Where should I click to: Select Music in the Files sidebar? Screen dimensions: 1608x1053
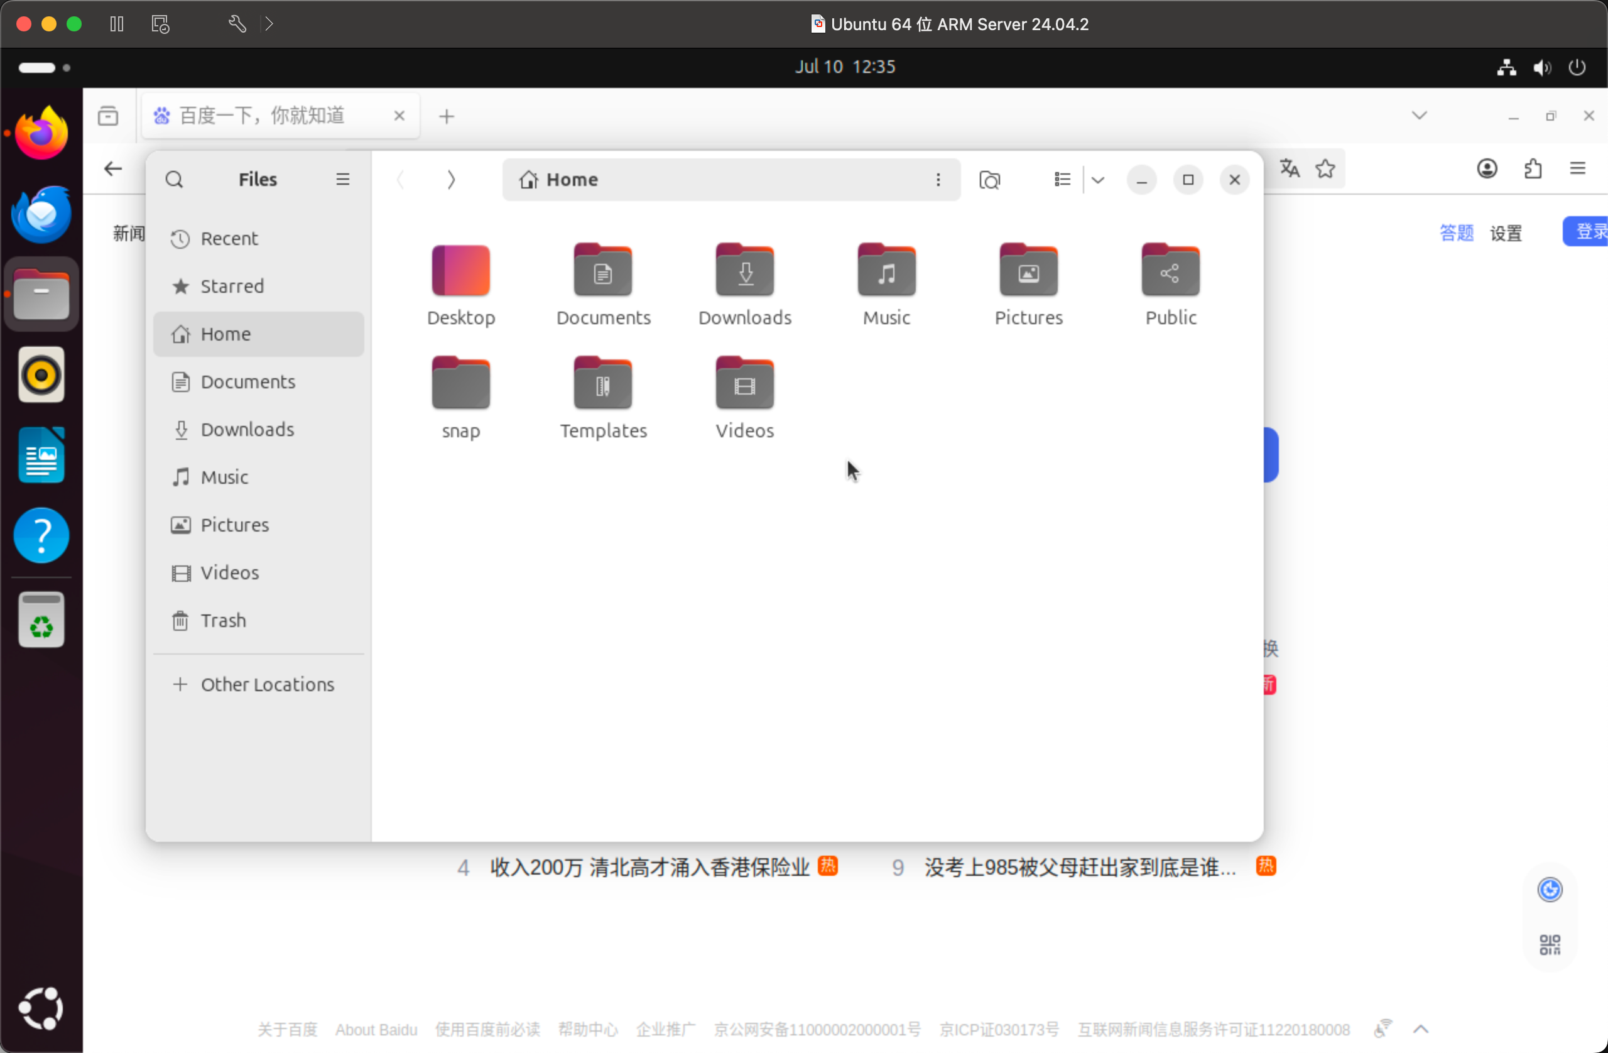[x=258, y=477]
